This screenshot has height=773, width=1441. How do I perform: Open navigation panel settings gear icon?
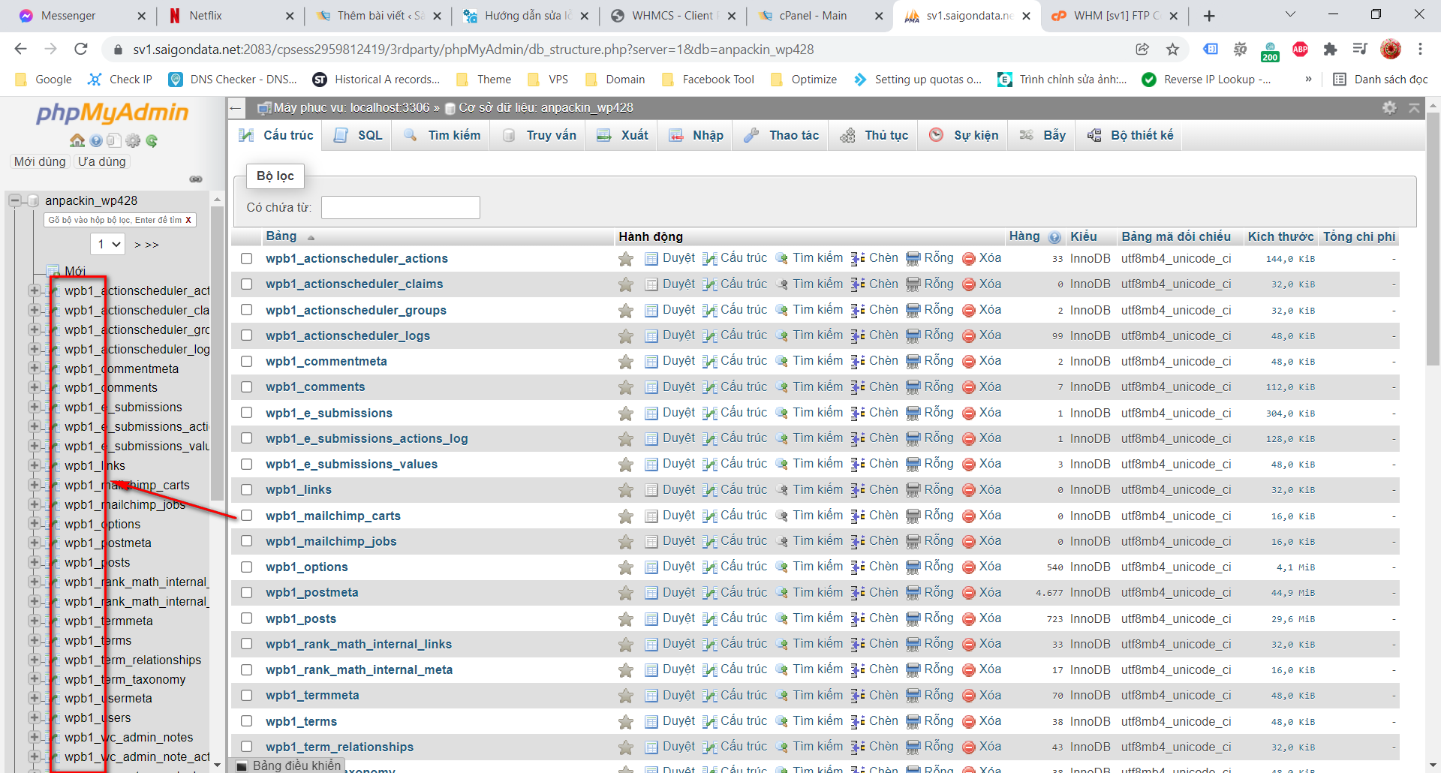pyautogui.click(x=133, y=140)
